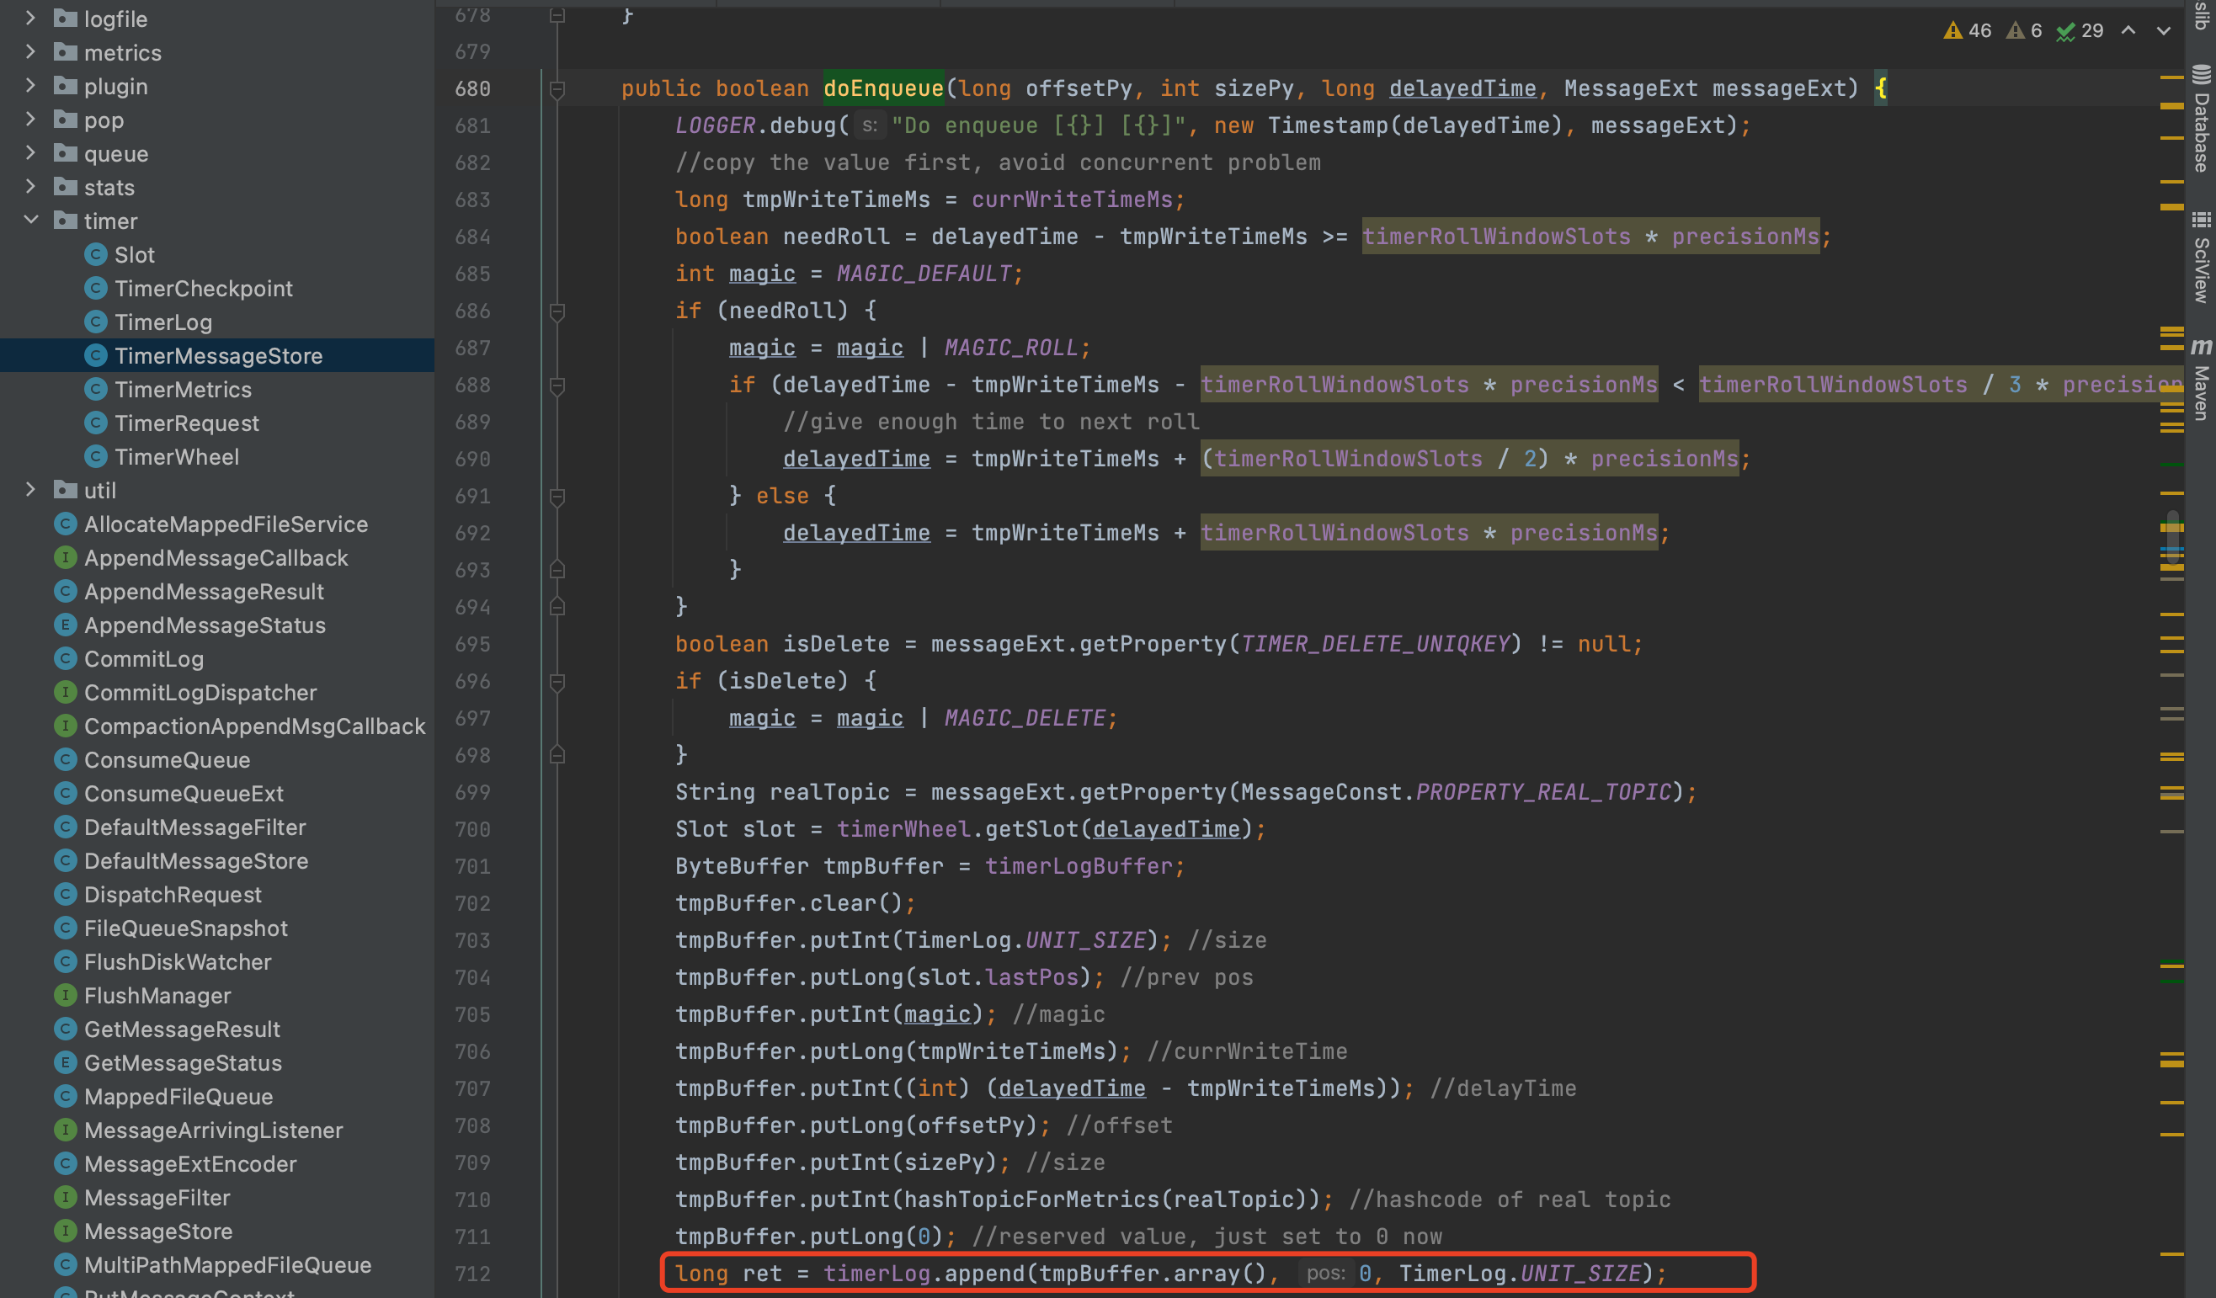The image size is (2216, 1298).
Task: Expand the queue folder in the project tree
Action: pyautogui.click(x=32, y=153)
